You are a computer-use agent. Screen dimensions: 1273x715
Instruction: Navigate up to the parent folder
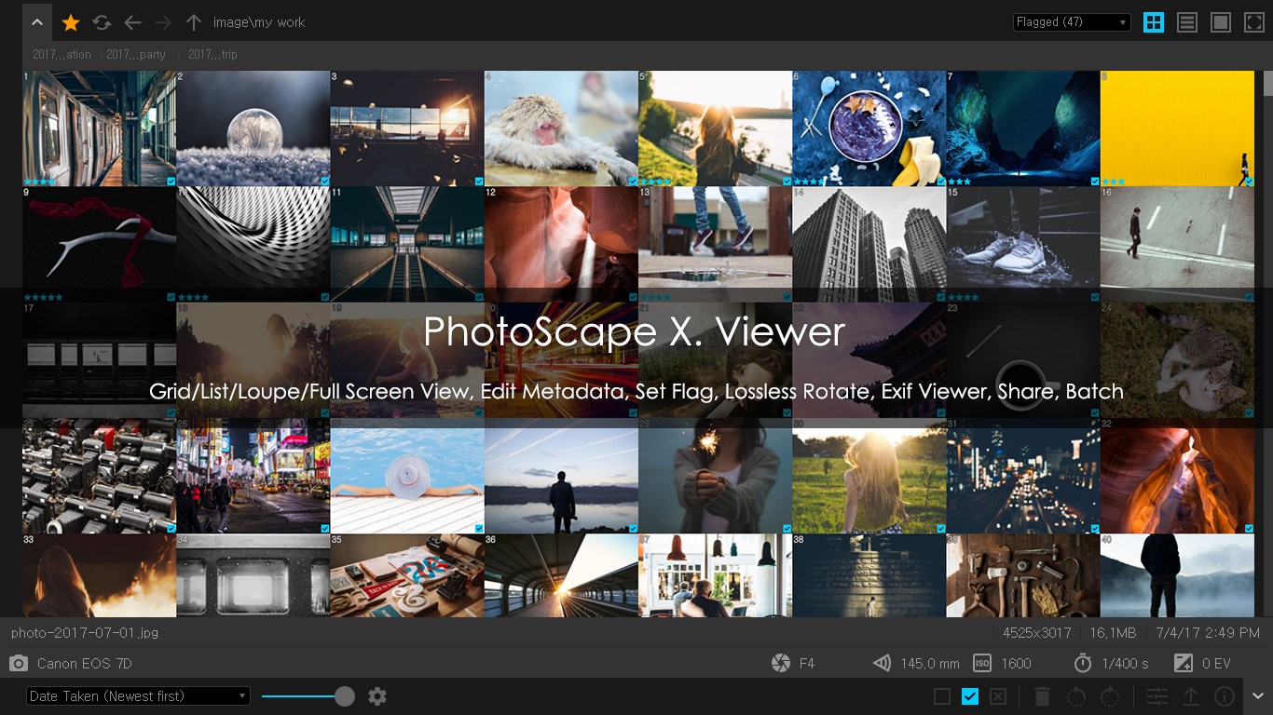194,22
